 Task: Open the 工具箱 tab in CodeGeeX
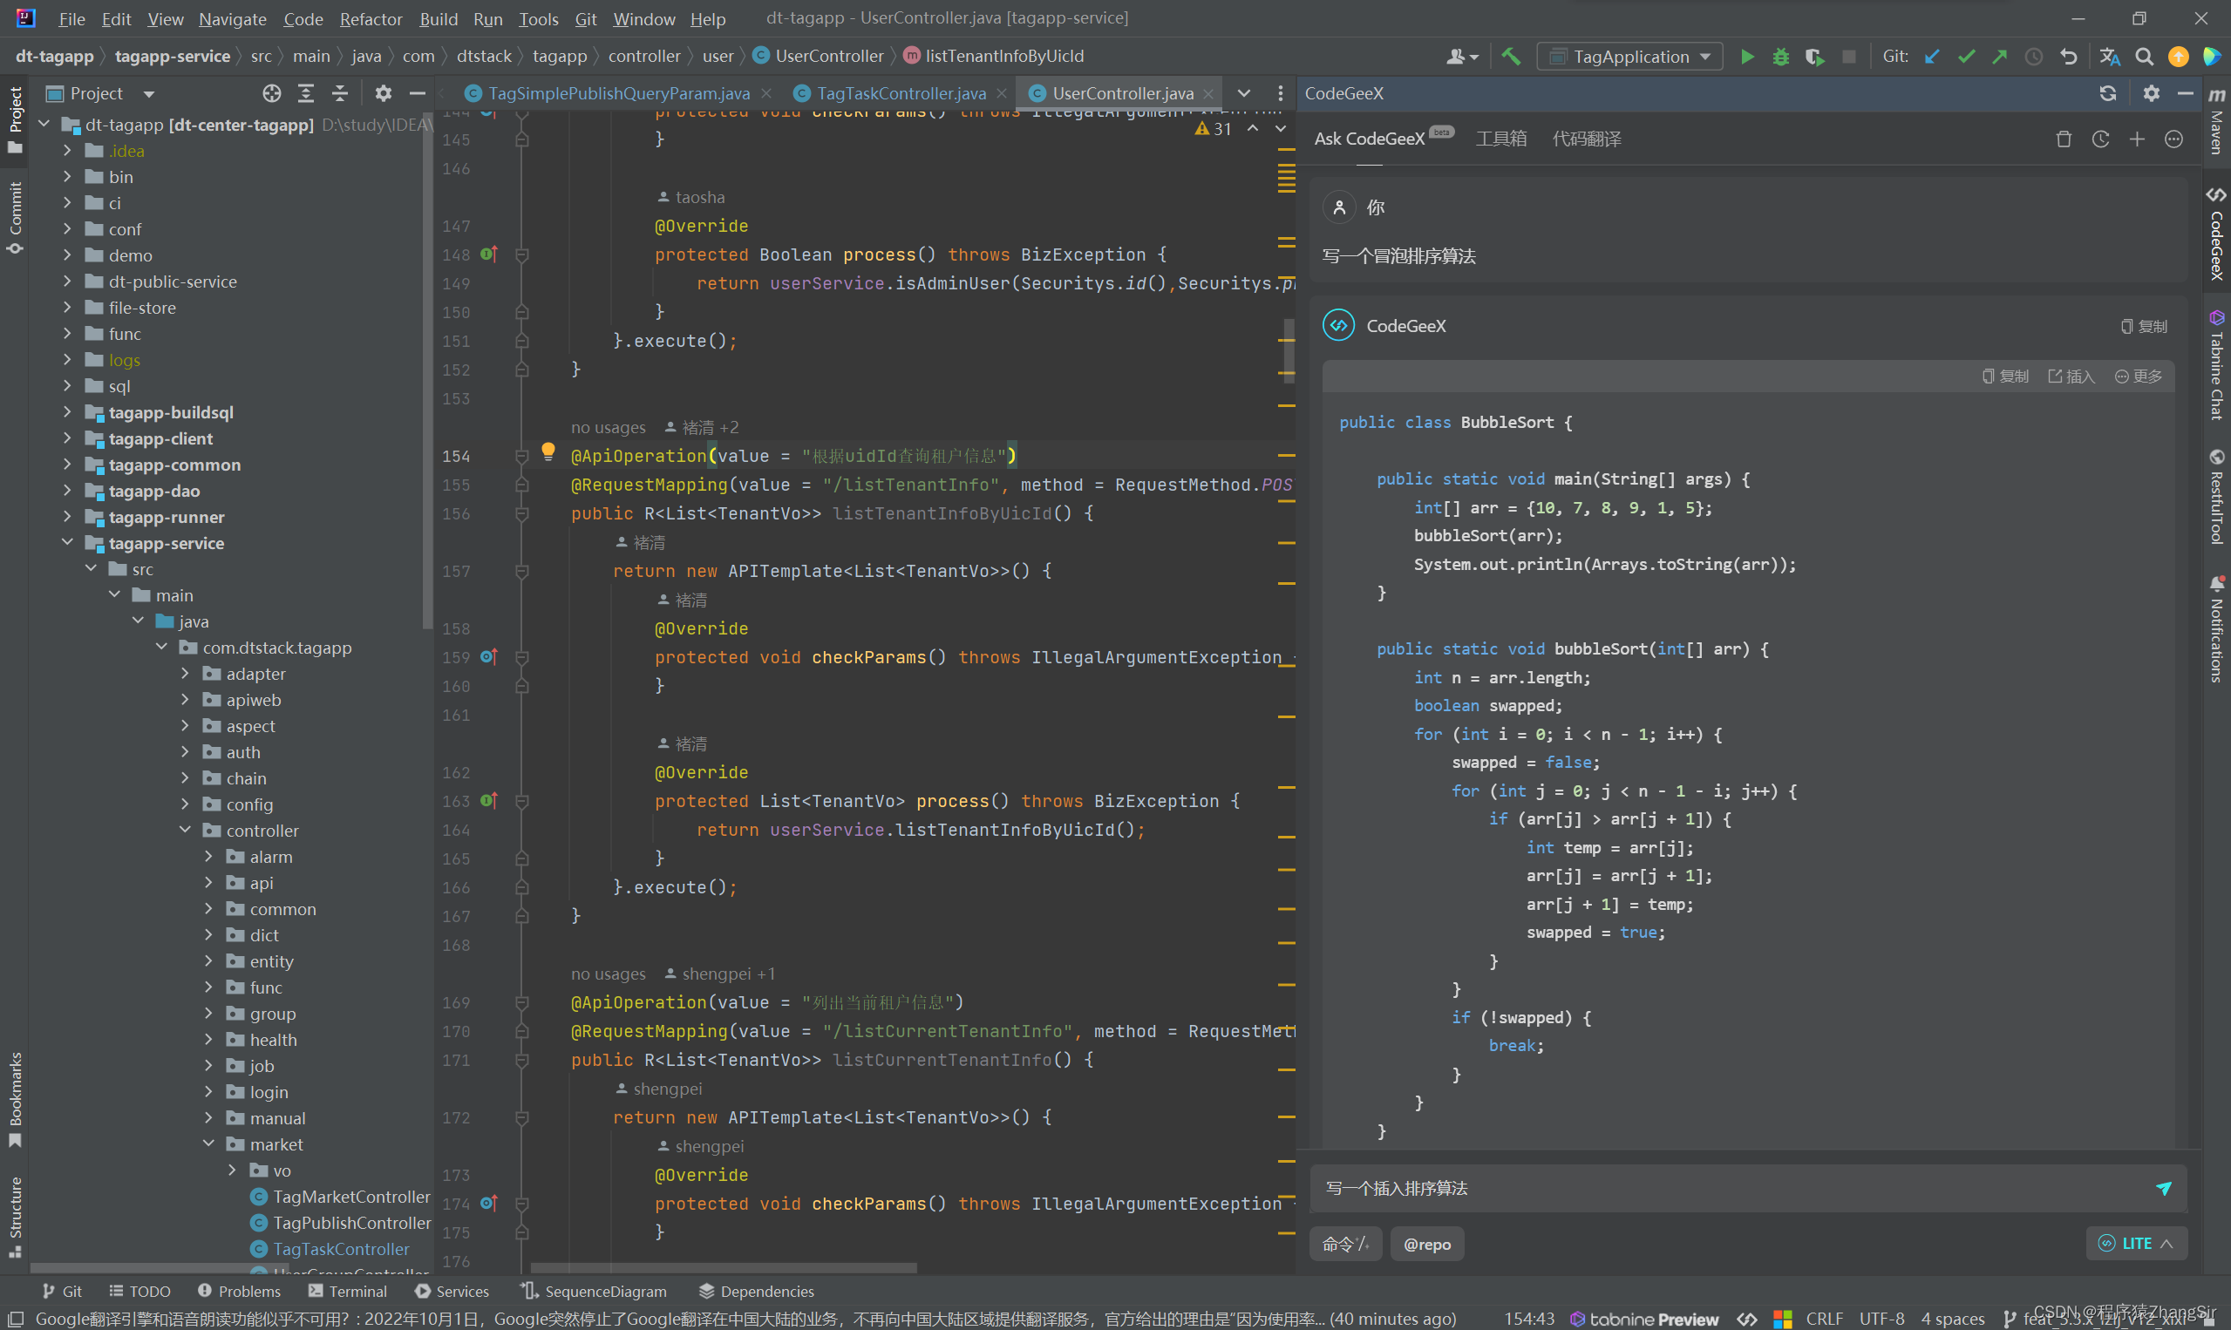point(1501,139)
